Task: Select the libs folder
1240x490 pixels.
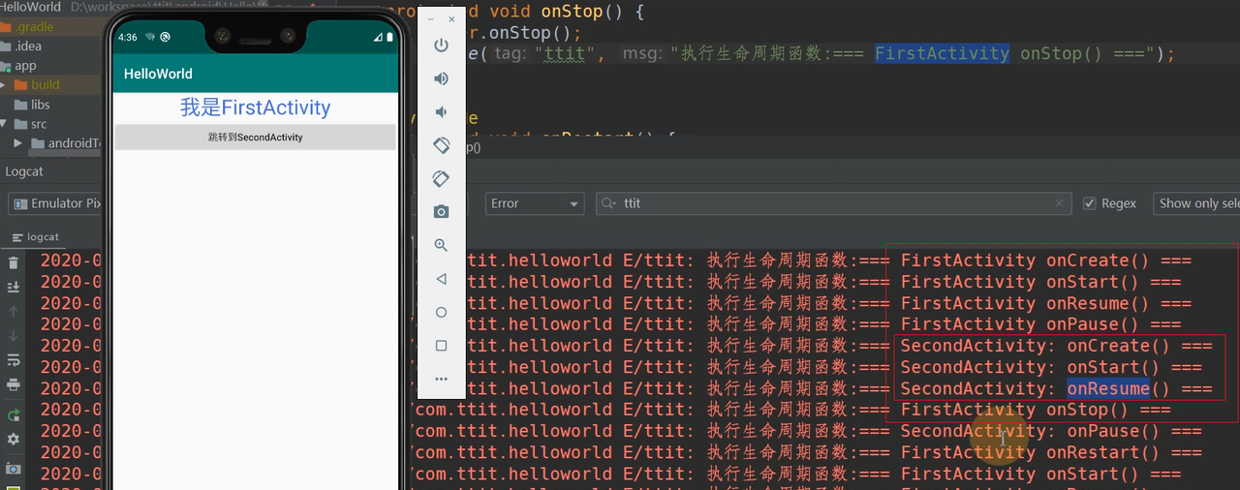Action: click(x=40, y=105)
